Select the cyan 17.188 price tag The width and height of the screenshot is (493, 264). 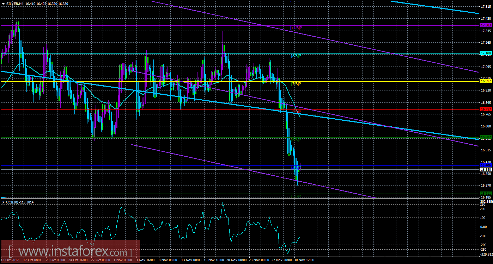click(x=486, y=53)
